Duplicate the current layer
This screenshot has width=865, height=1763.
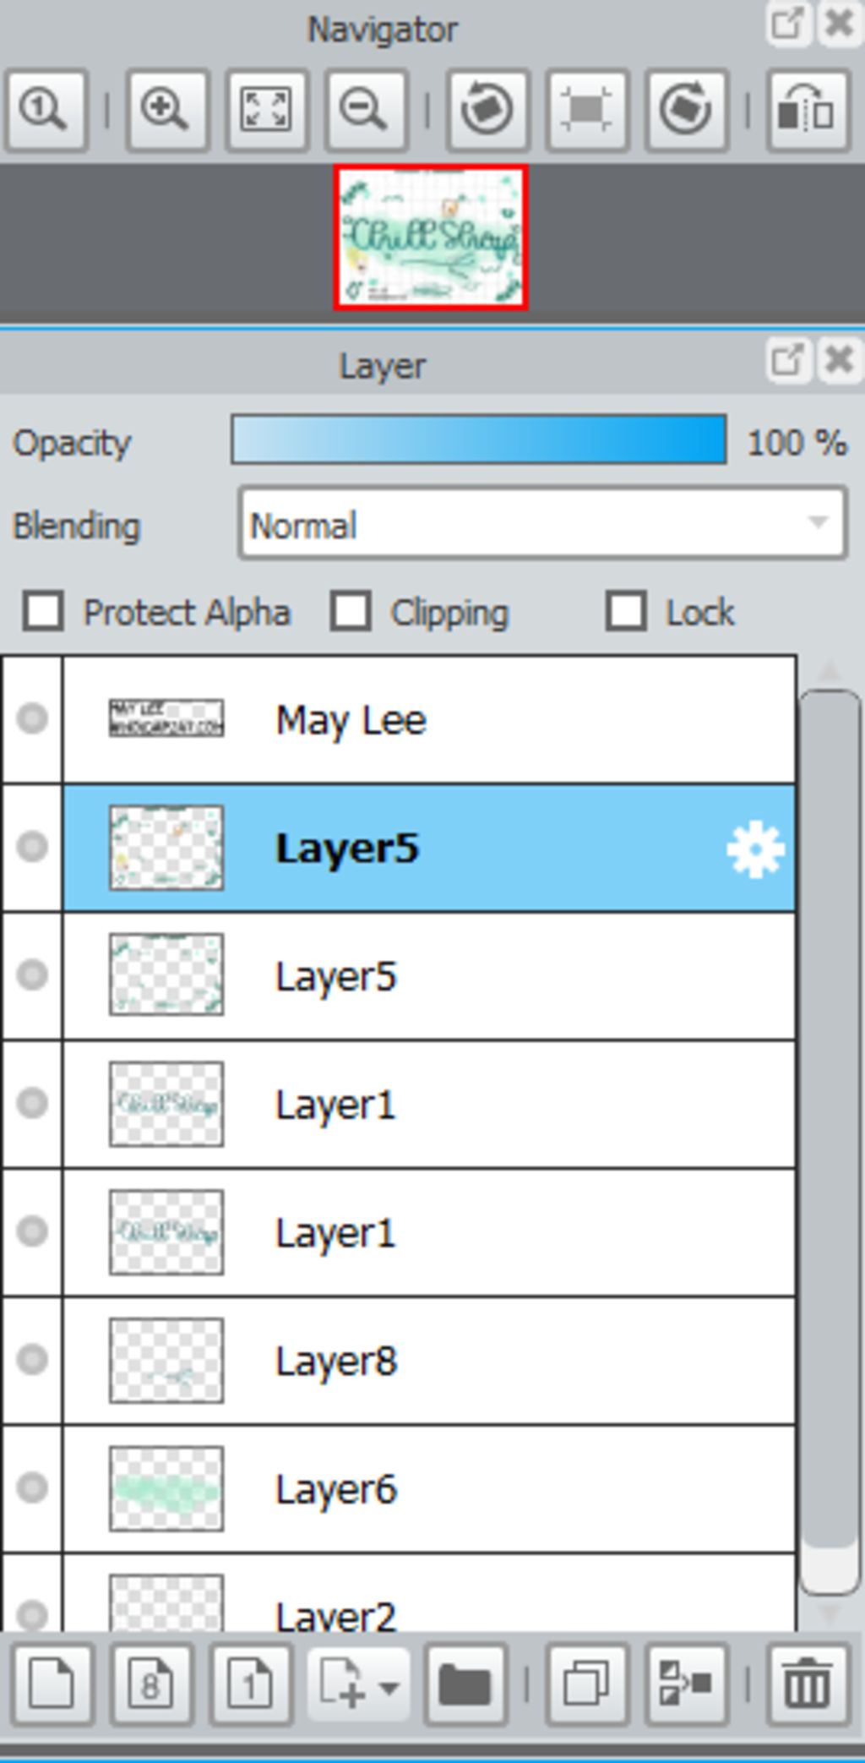586,1684
